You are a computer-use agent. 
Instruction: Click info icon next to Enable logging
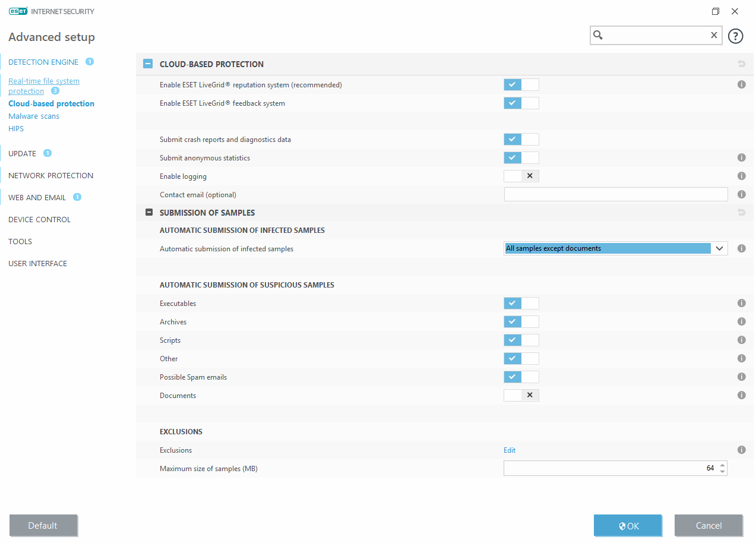click(x=741, y=176)
